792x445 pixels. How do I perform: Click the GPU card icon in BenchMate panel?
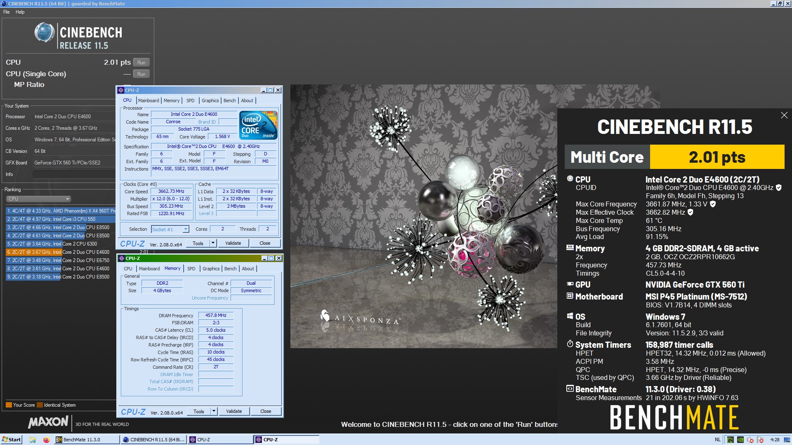pos(570,284)
